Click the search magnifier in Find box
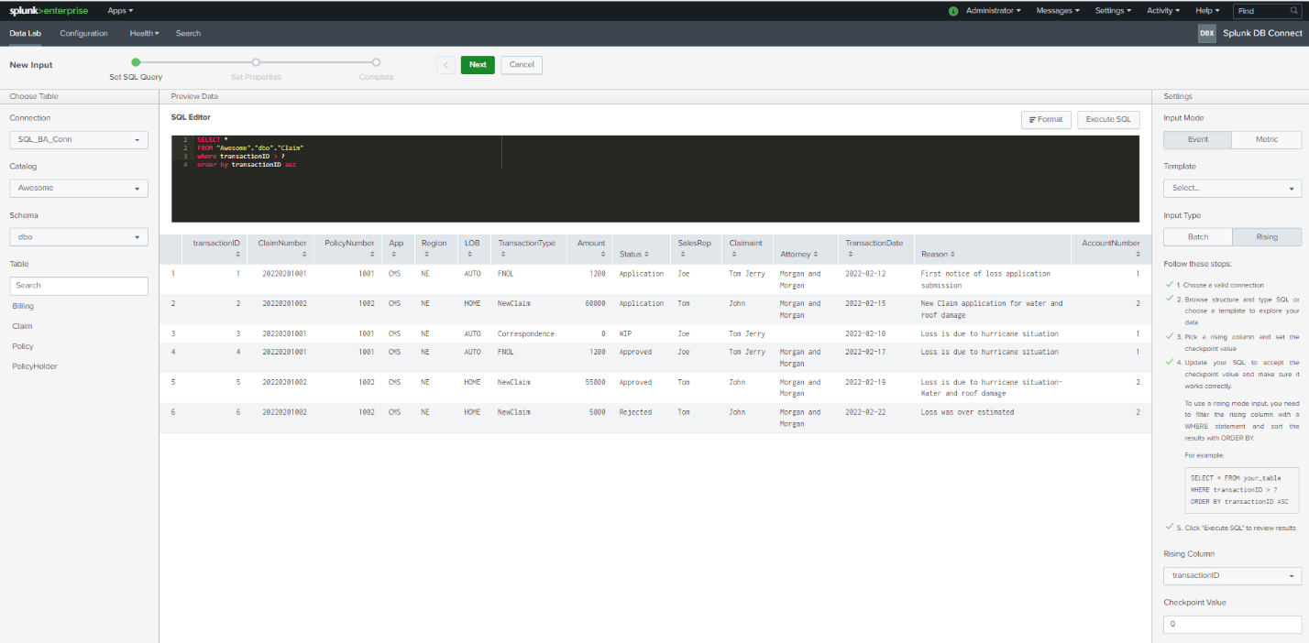 pyautogui.click(x=1294, y=11)
